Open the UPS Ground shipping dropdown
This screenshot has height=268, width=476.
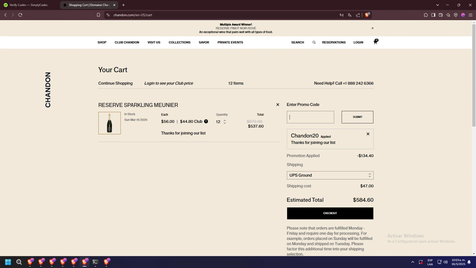point(330,175)
